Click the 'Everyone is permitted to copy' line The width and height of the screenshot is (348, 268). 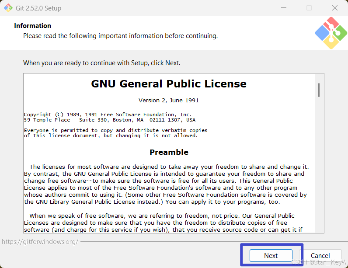(x=115, y=130)
